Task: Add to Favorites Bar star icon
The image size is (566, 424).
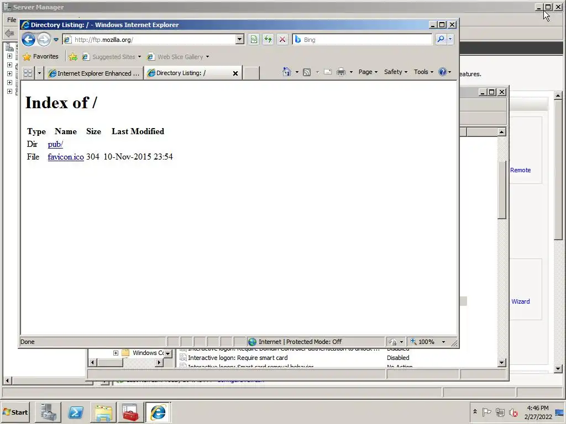Action: pos(73,57)
